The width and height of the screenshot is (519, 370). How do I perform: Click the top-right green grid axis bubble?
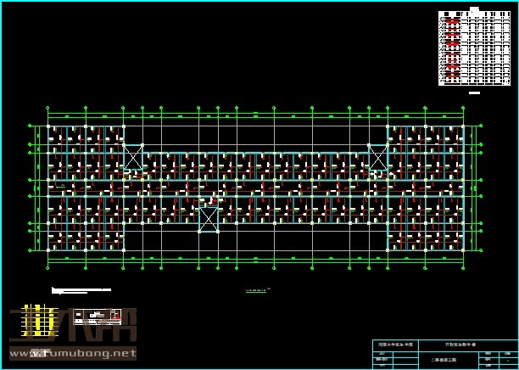pos(463,108)
